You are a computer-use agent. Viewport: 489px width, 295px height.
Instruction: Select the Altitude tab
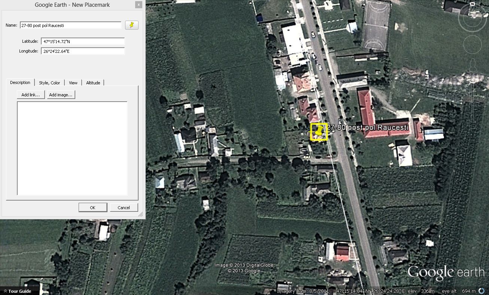click(93, 83)
